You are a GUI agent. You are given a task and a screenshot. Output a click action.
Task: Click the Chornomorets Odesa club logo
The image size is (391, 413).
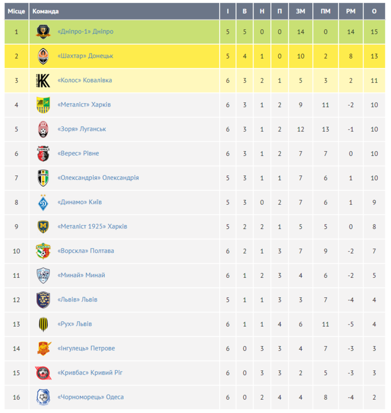(43, 397)
